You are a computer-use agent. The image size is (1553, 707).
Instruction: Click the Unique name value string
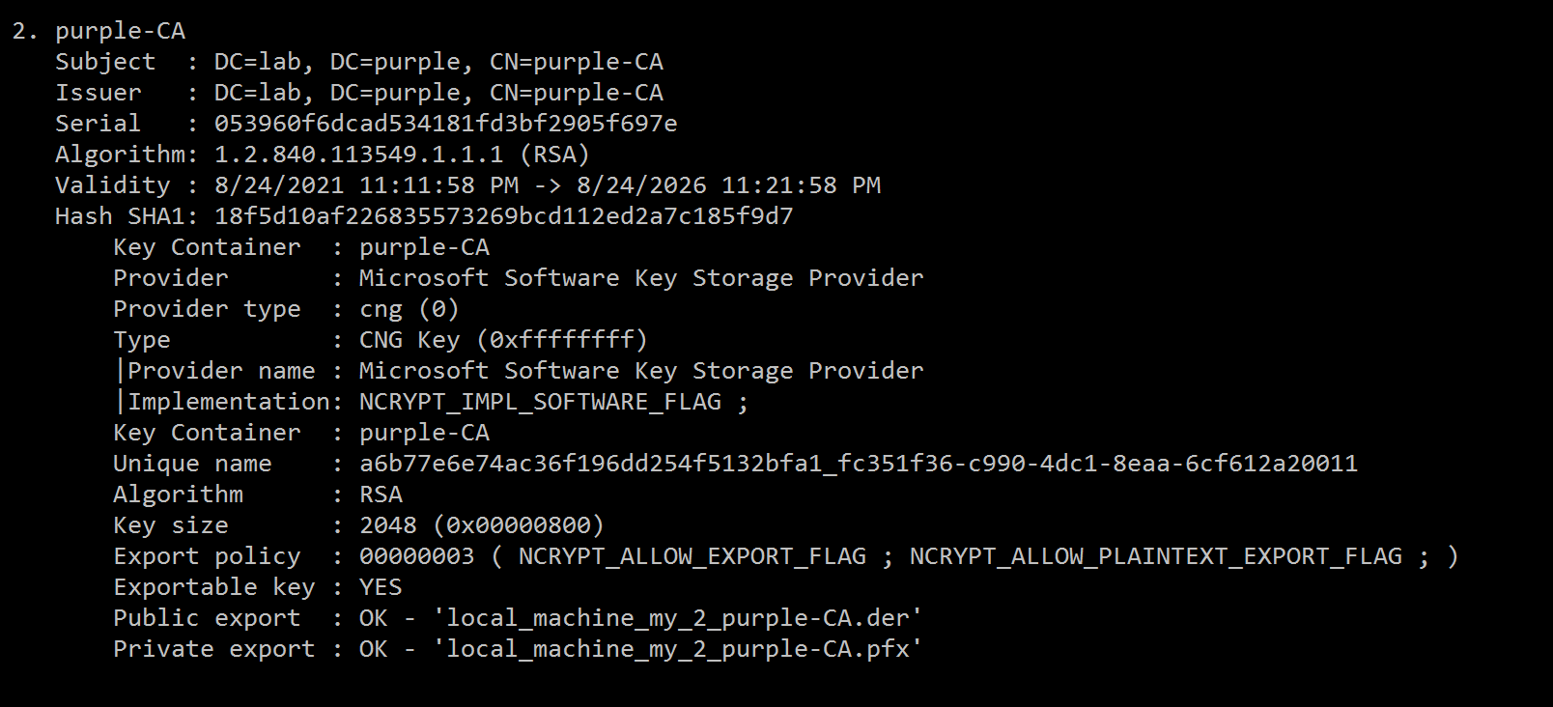click(858, 464)
